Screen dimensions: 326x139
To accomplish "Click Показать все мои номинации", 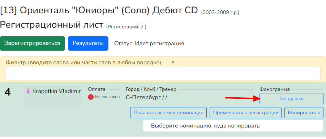I will (x=168, y=112).
